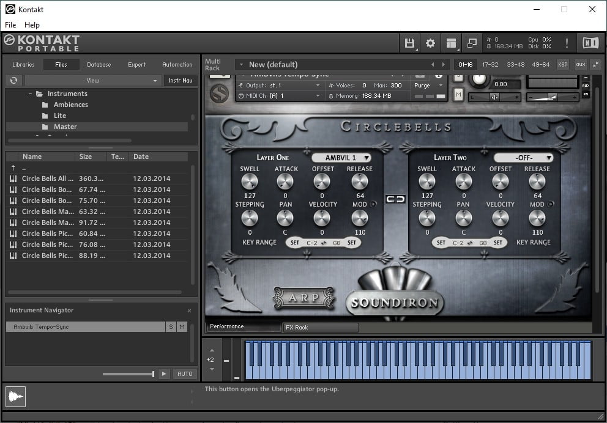Toggle Solo in Instrument Navigator row

click(171, 326)
